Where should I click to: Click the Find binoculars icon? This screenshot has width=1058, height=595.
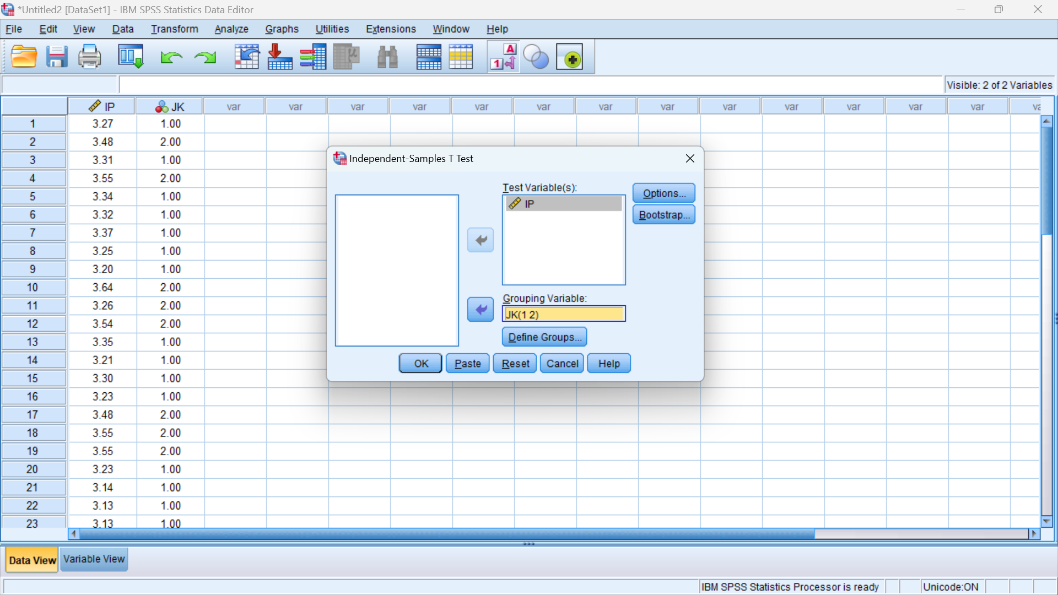(388, 57)
